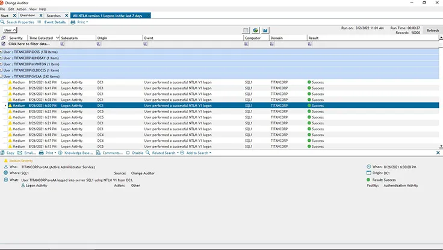Screen dimensions: 443x250
Task: Click 'Click here to filter data' field
Action: (x=29, y=44)
